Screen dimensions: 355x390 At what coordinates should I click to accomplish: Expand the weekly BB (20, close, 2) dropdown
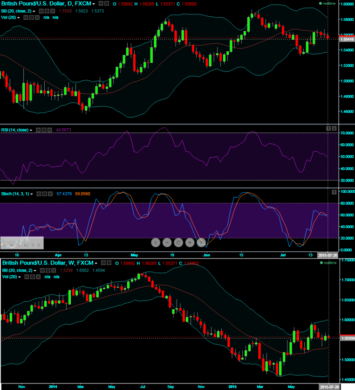pos(35,271)
